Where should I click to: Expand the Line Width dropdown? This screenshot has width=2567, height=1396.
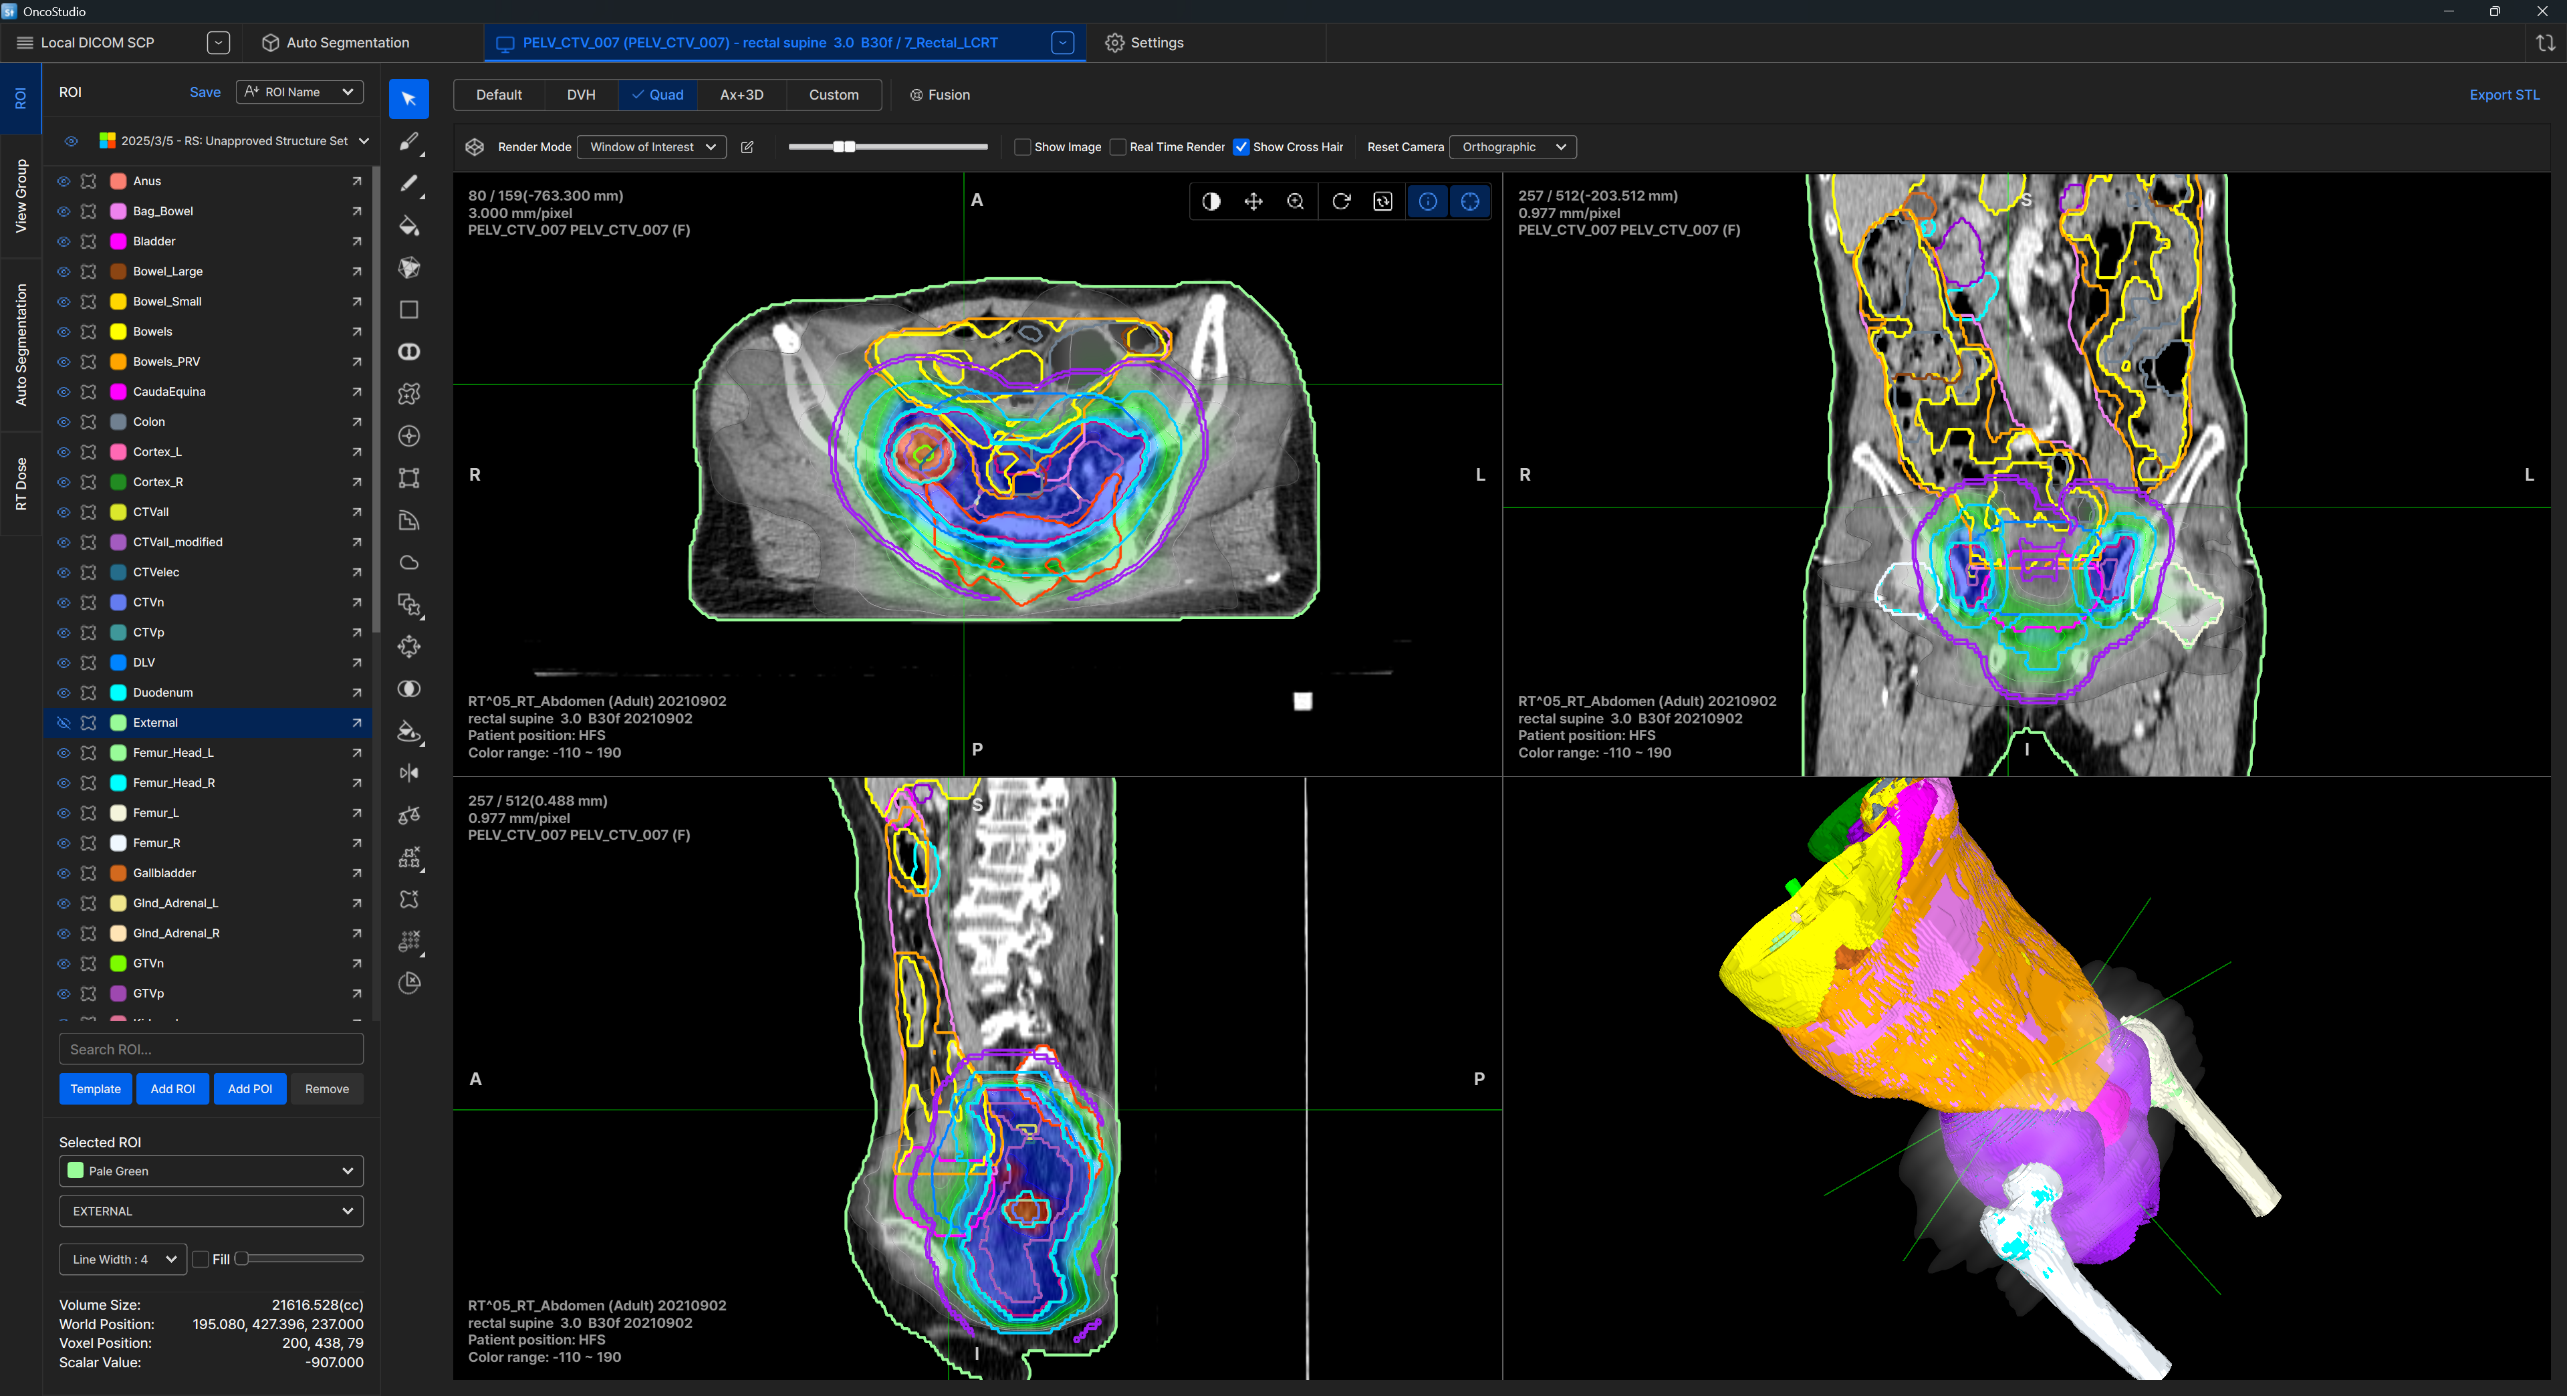[x=124, y=1260]
